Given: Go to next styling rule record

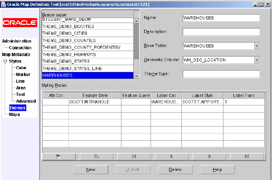Looking at the screenshot, I should (209, 156).
